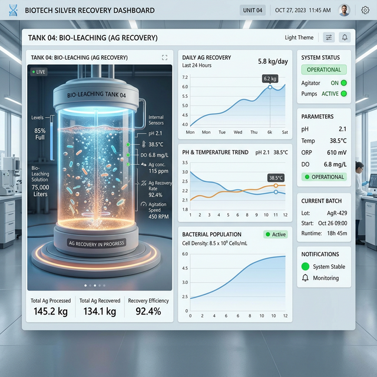This screenshot has height=377, width=377.
Task: Toggle the LIVE feed badge
Action: point(39,71)
